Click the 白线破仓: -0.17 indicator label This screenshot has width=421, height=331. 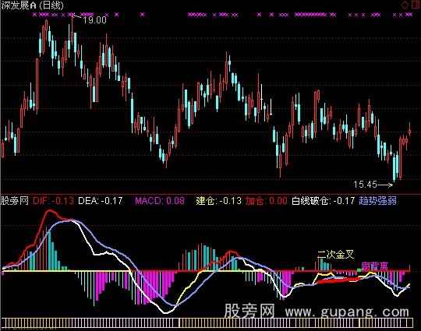point(324,201)
